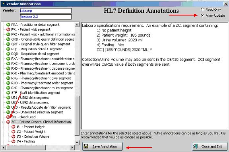Click the exit icon on Close and Exit
Viewport: 229px width, 152px height.
point(196,146)
